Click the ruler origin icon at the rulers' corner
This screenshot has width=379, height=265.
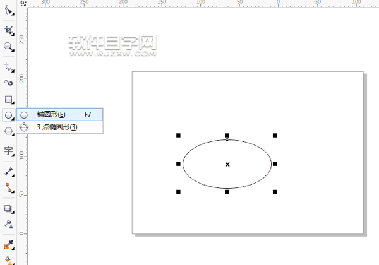(x=23, y=3)
